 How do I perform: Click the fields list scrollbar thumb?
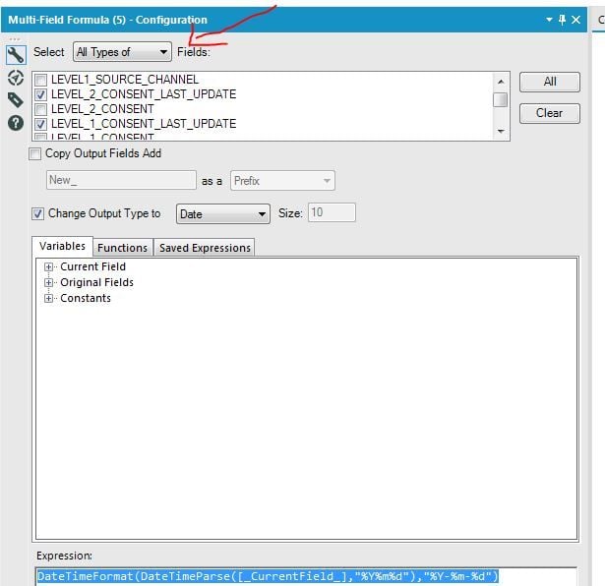(501, 99)
